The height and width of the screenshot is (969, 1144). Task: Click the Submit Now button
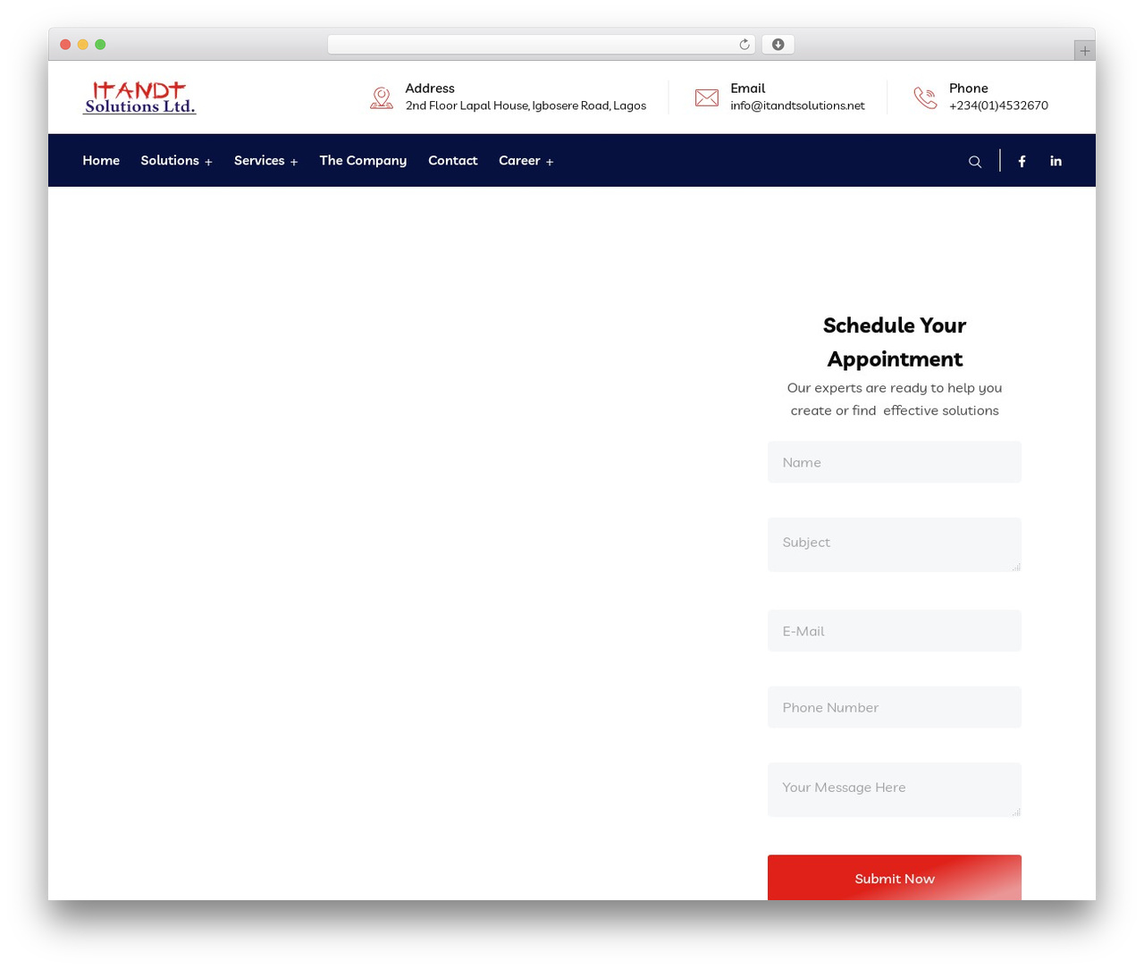coord(895,878)
